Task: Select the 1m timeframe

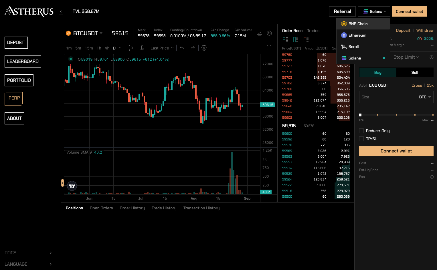Action: click(x=69, y=48)
